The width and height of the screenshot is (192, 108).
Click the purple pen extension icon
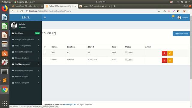point(173,11)
